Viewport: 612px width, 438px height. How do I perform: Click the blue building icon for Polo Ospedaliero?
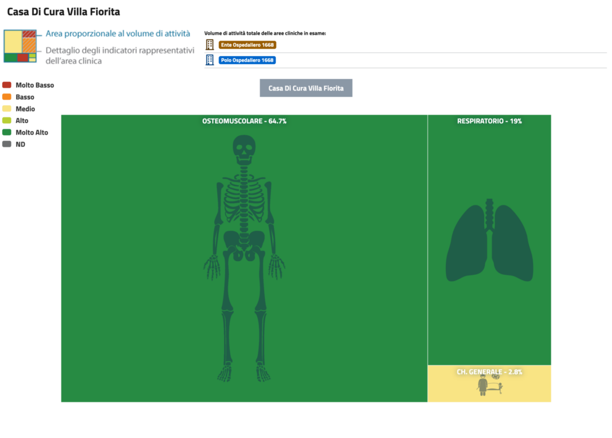[x=210, y=60]
